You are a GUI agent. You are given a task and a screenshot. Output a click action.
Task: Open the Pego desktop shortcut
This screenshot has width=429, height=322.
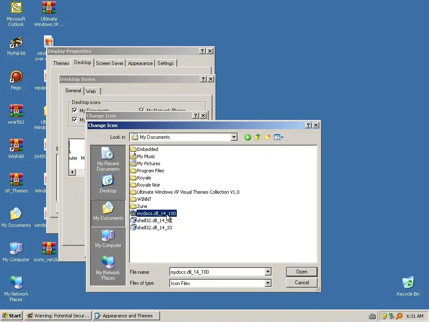(x=16, y=80)
